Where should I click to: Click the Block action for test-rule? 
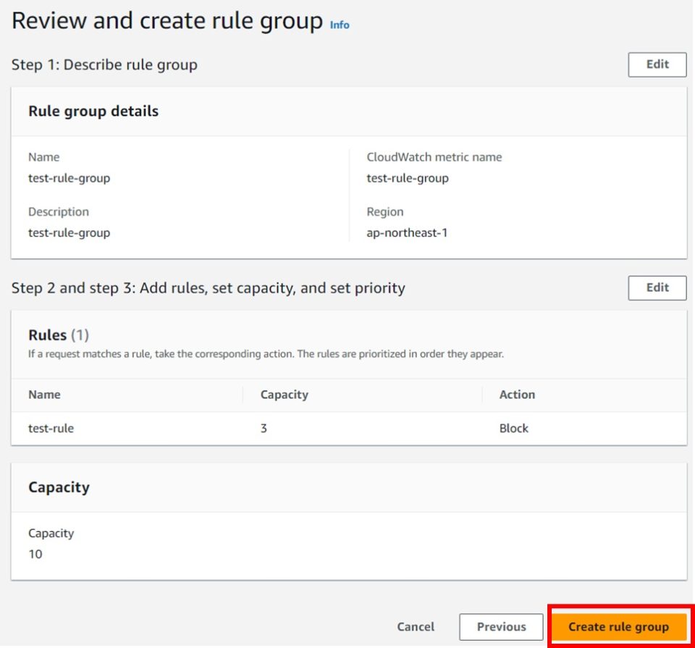pyautogui.click(x=514, y=428)
